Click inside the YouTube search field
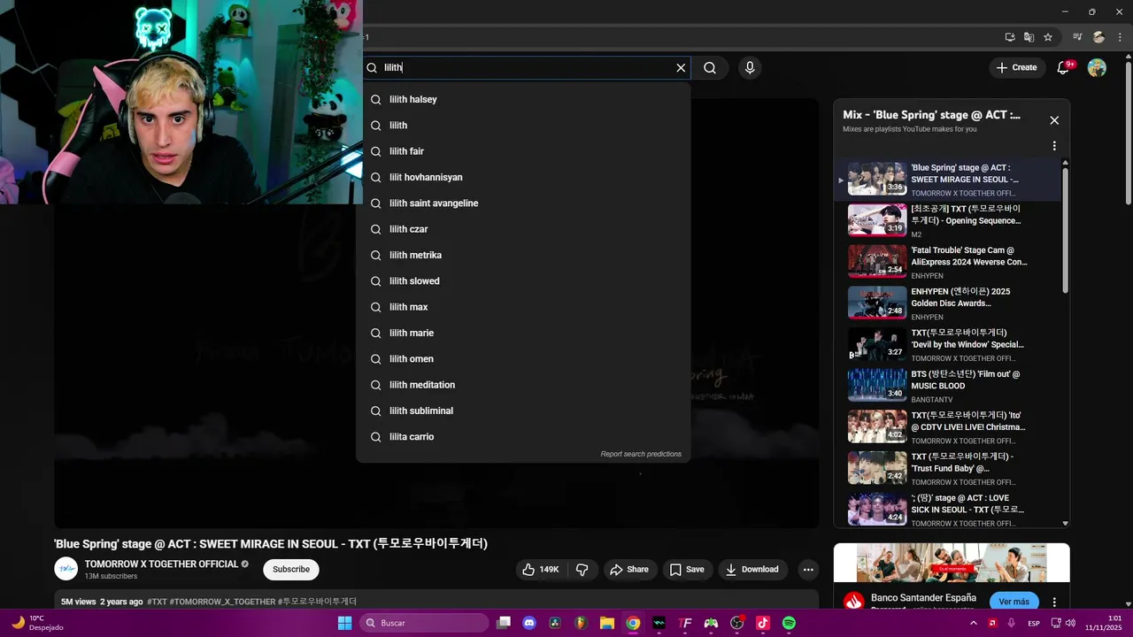Viewport: 1133px width, 637px height. 527,67
